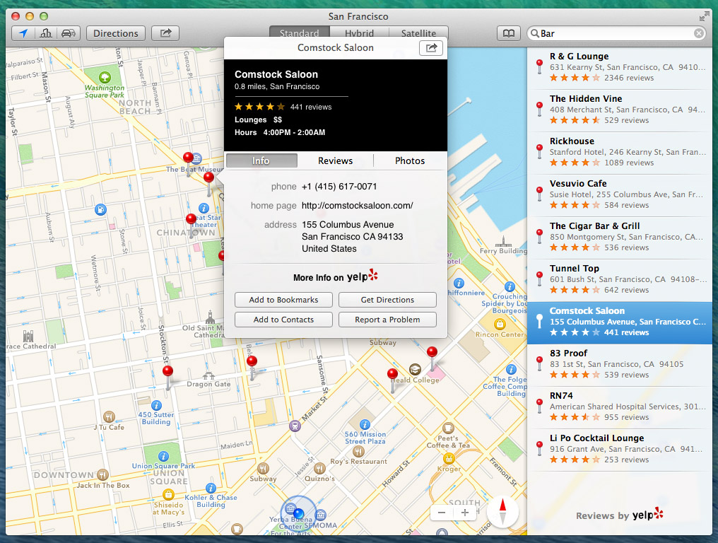Select R & G Lounge in the results
Screen dimensions: 718x543
click(620, 67)
